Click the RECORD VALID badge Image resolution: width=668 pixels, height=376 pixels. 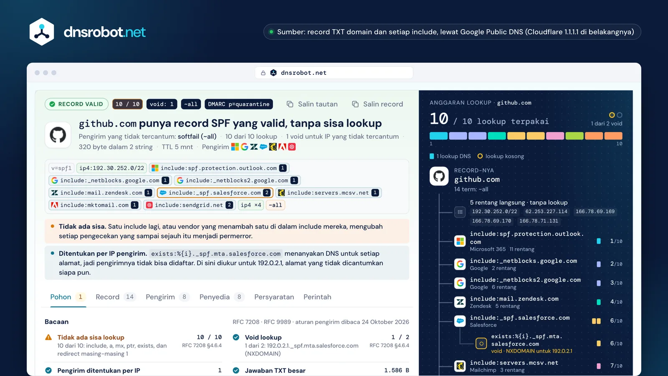pos(76,104)
